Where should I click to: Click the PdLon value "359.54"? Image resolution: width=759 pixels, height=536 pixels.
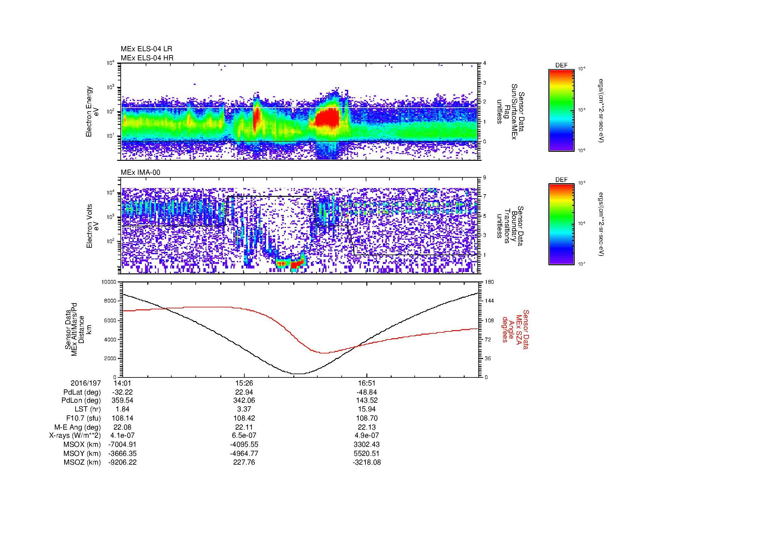[x=122, y=400]
